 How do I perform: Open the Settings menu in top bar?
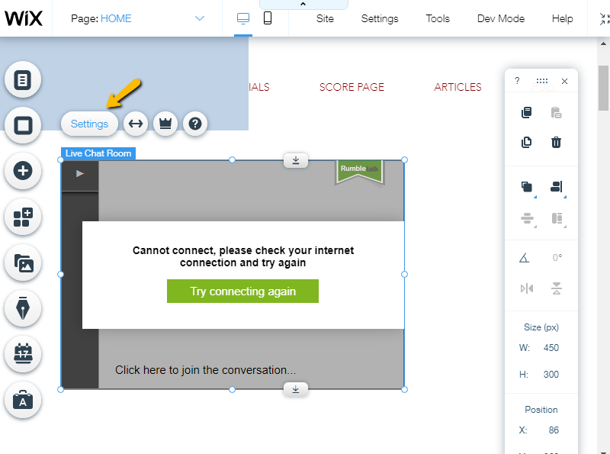pos(380,18)
